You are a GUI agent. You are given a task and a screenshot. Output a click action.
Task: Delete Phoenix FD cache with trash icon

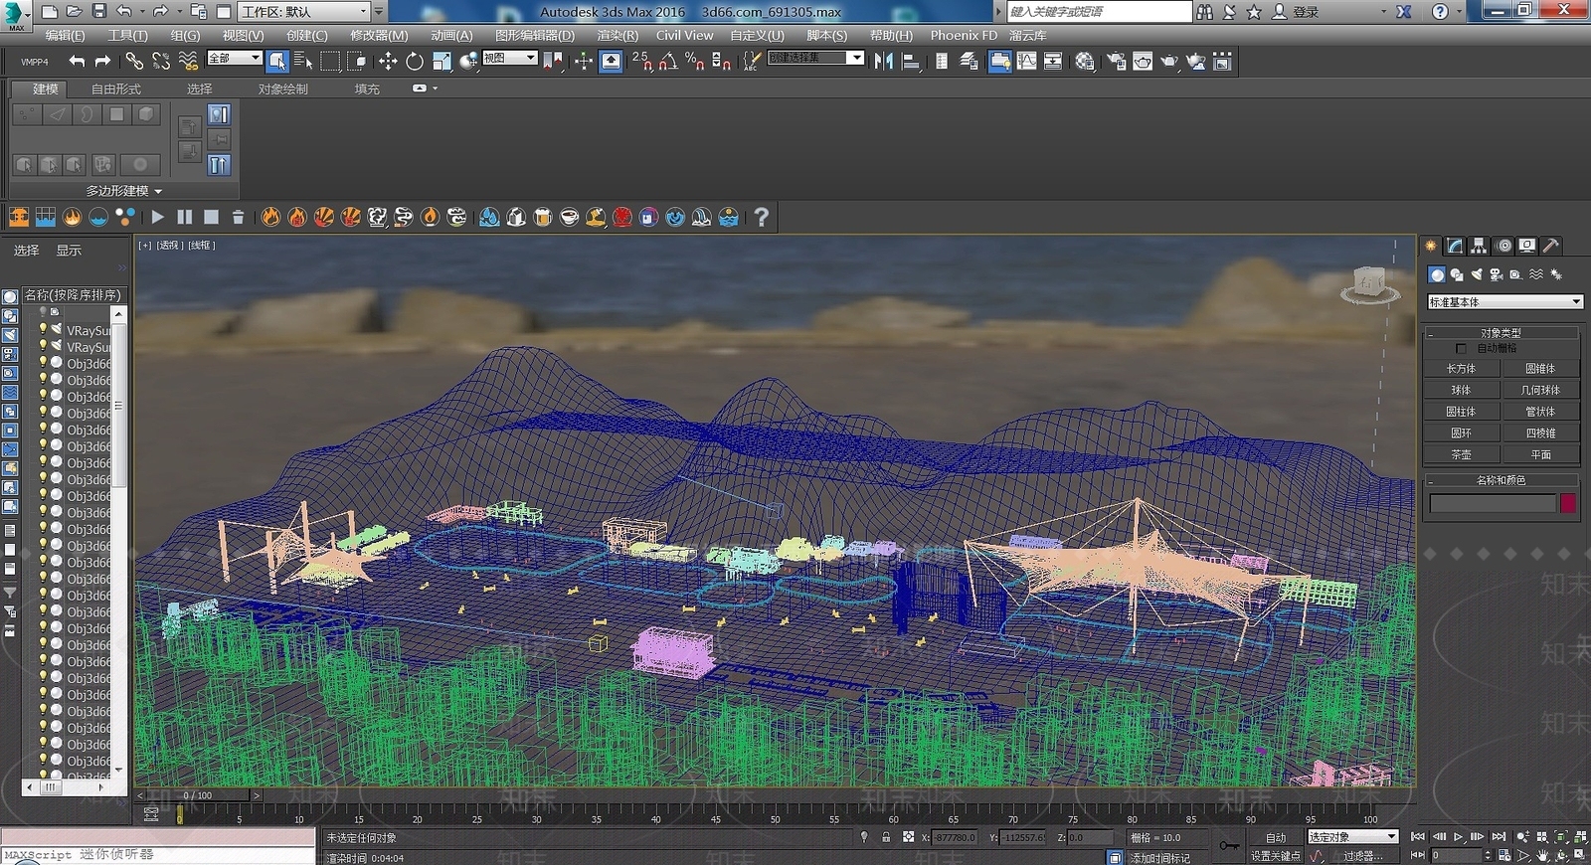[238, 217]
